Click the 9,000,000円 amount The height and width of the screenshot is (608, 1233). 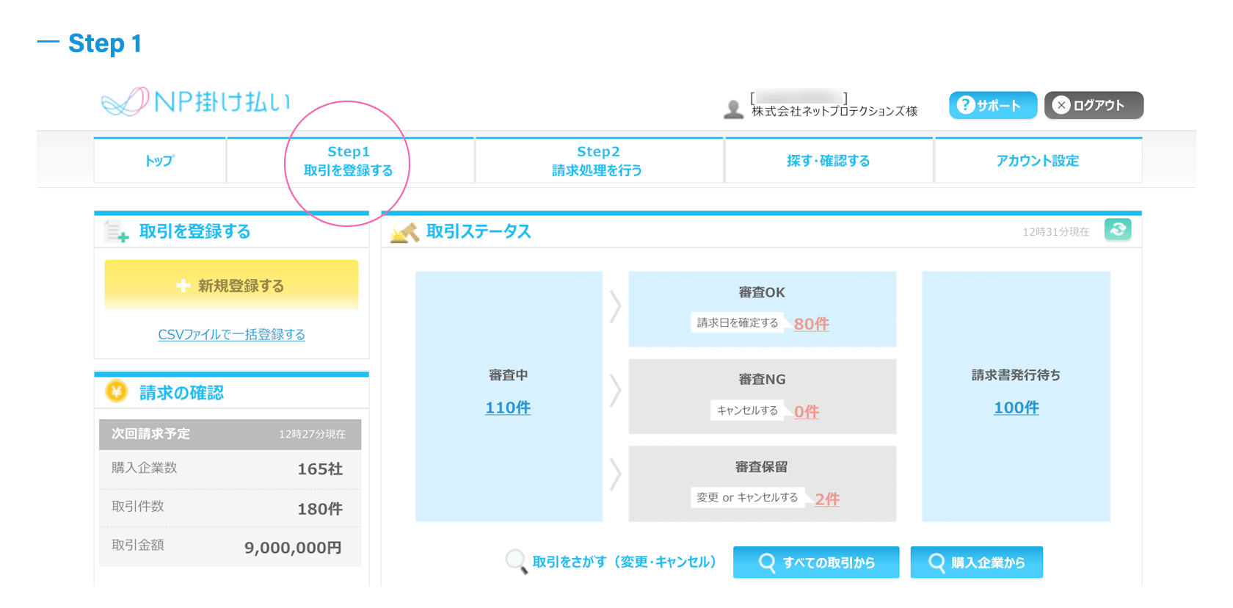click(293, 548)
